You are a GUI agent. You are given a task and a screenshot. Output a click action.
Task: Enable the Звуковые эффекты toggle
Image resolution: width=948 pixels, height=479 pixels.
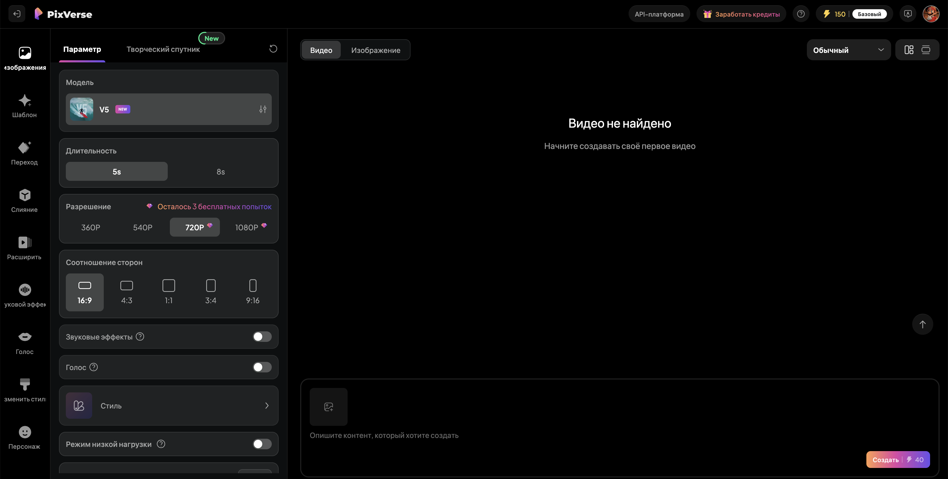[262, 337]
